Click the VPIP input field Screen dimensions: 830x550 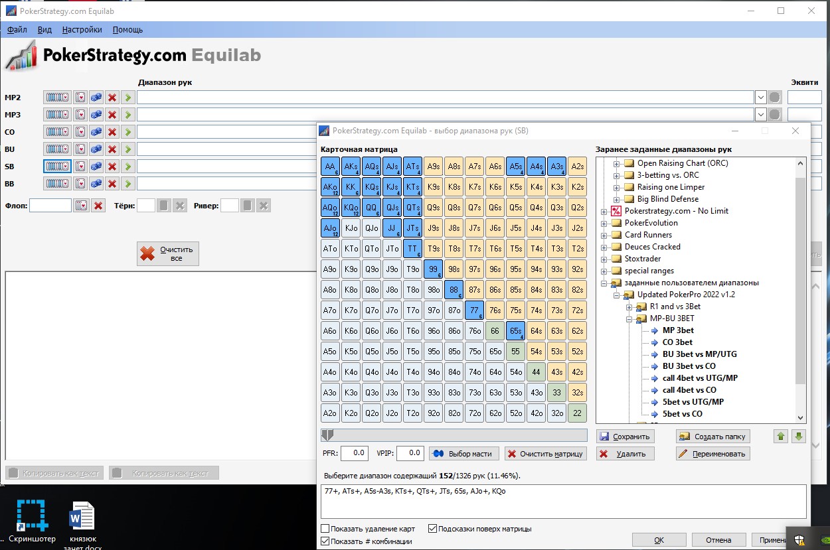point(410,453)
